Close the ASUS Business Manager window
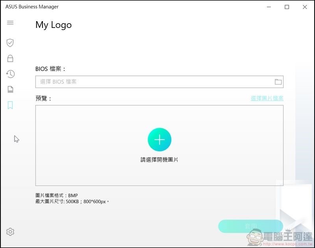The height and width of the screenshot is (248, 315). pyautogui.click(x=305, y=7)
